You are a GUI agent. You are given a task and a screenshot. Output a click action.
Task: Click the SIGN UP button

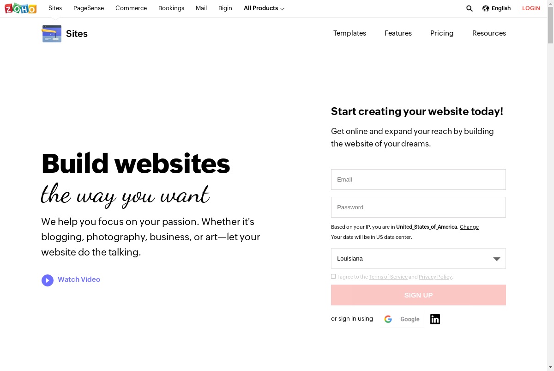pos(418,295)
